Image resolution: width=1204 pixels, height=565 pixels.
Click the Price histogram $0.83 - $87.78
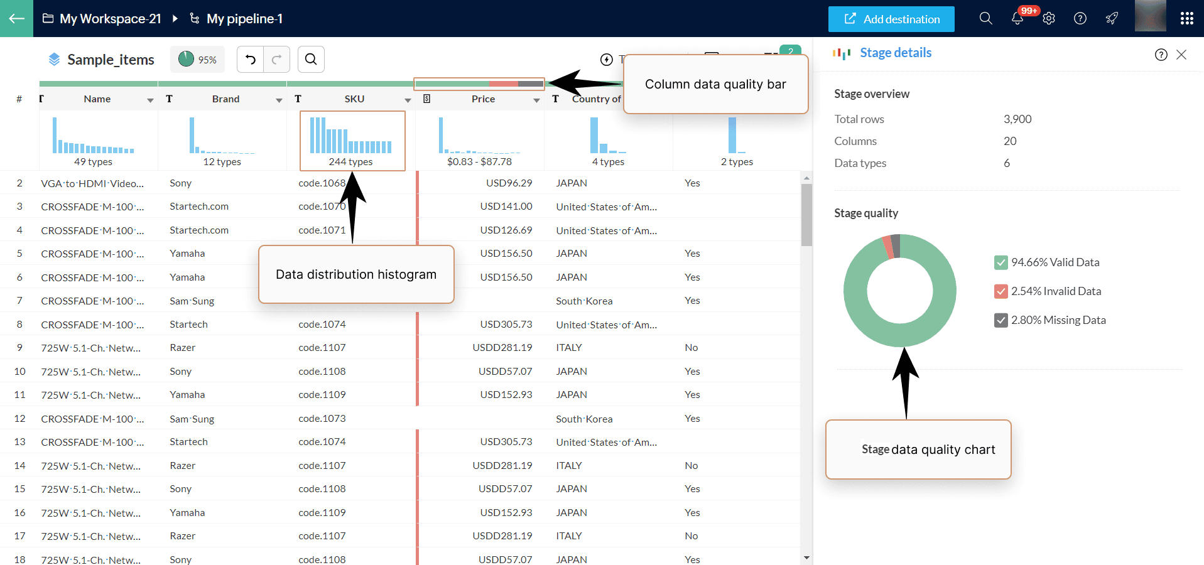pyautogui.click(x=479, y=136)
